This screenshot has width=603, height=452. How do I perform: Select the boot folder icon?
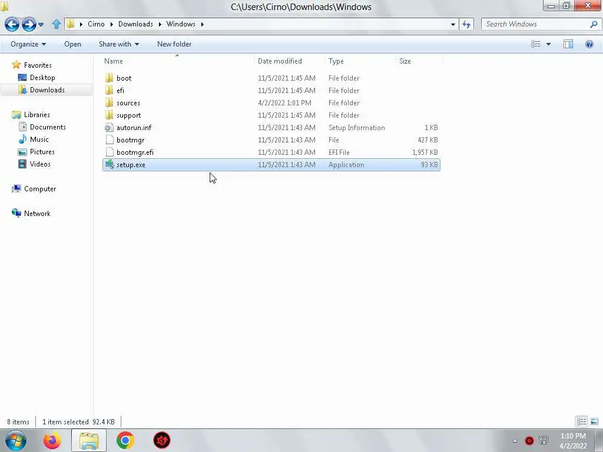click(109, 78)
